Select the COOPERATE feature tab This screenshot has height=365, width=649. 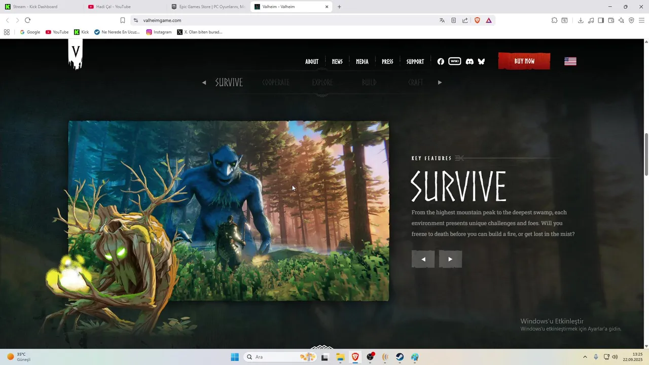tap(276, 82)
